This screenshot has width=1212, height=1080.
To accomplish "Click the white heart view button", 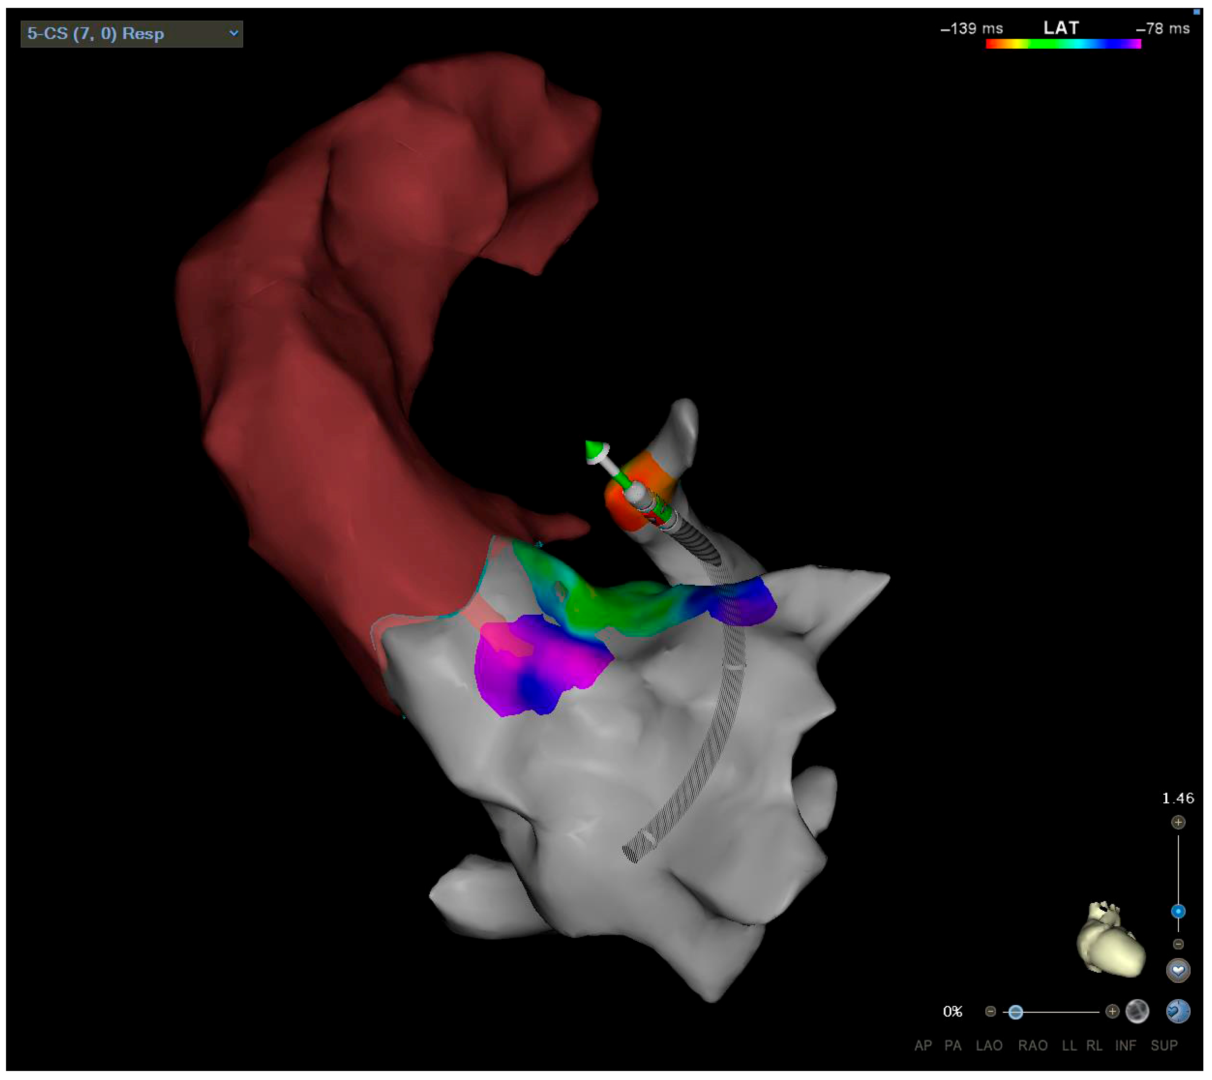I will [x=1178, y=971].
